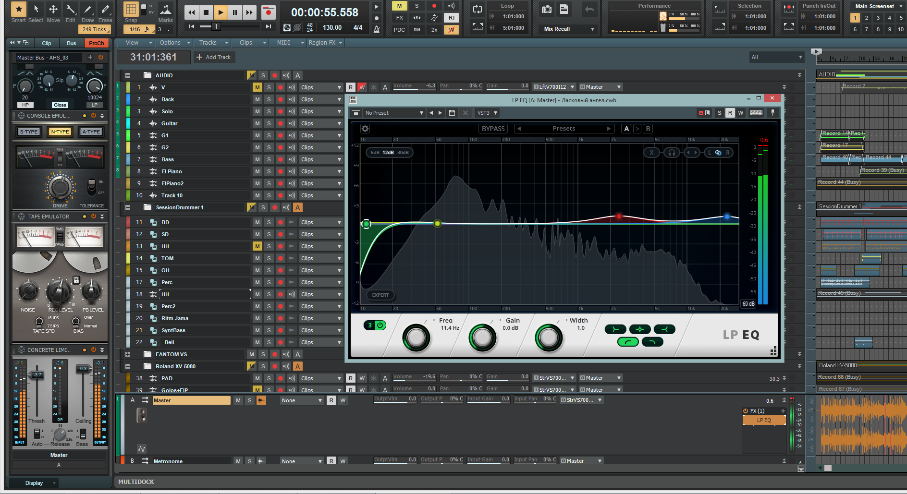Select the low shelf filter shape

point(615,329)
